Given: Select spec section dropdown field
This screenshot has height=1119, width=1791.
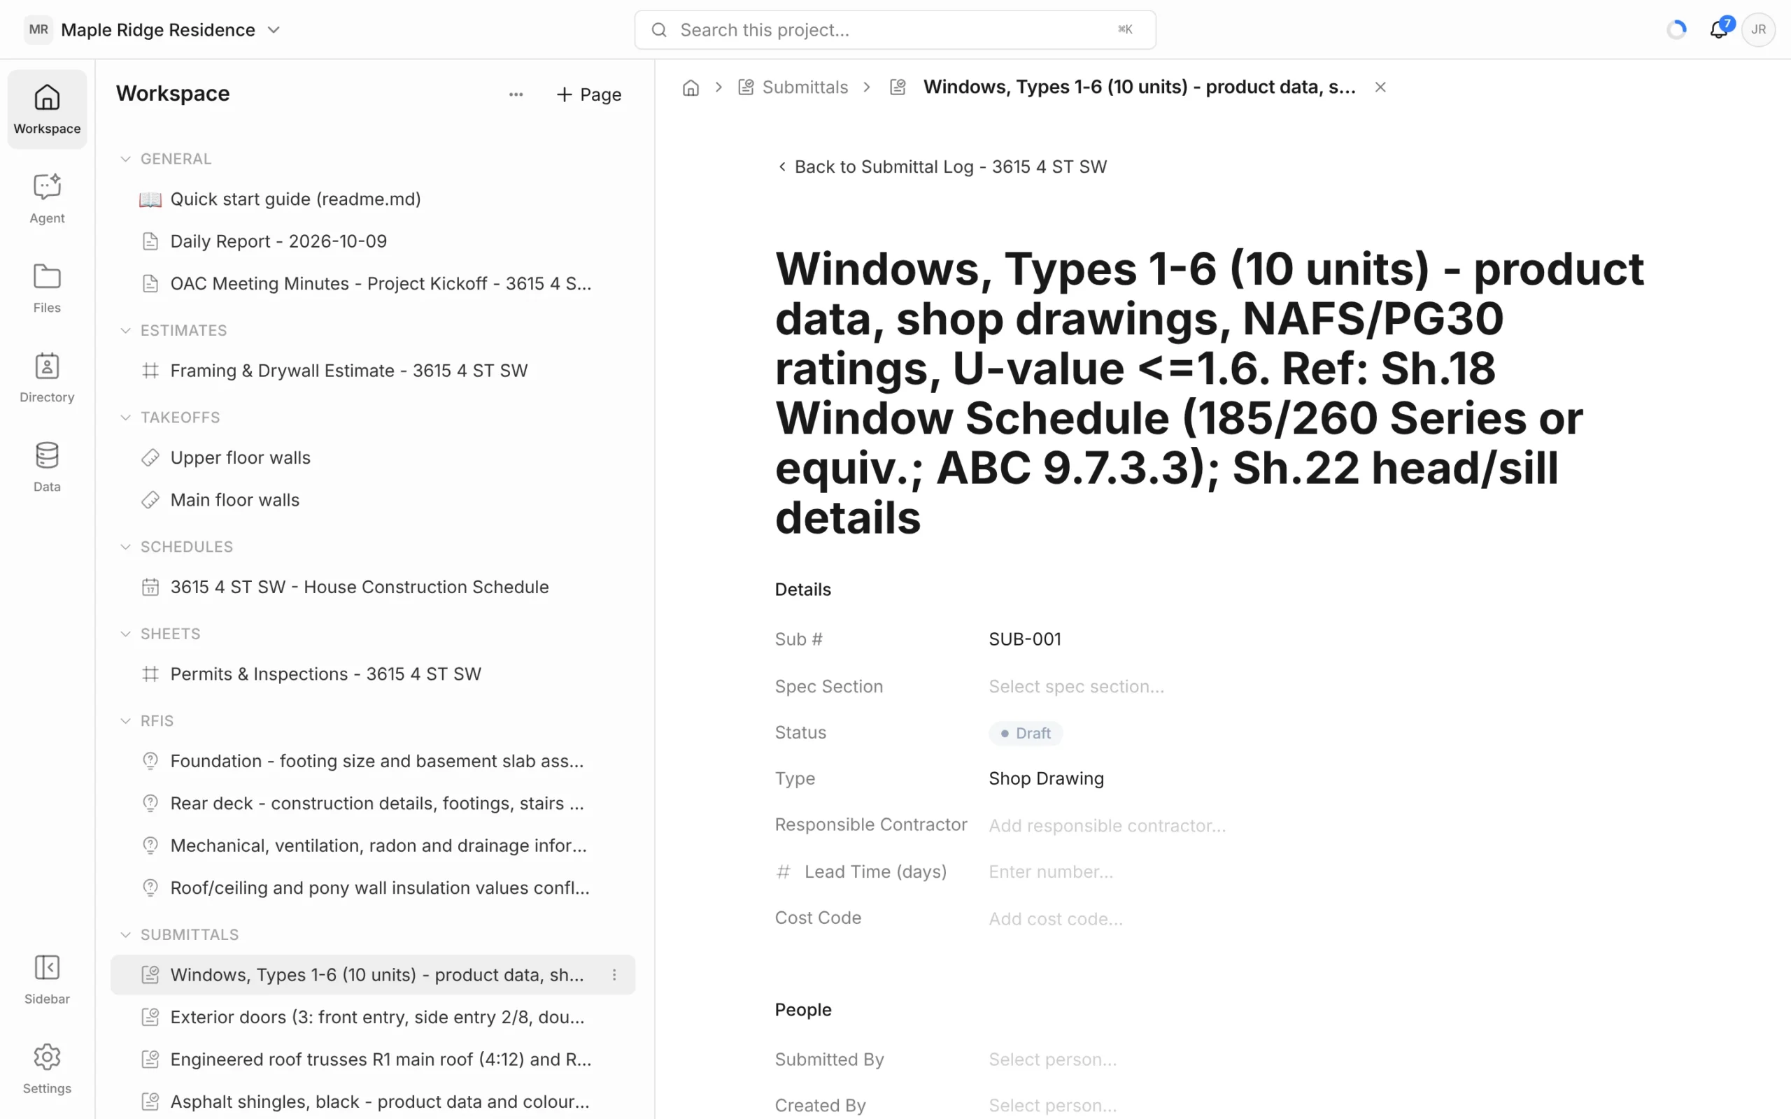Looking at the screenshot, I should [1076, 687].
